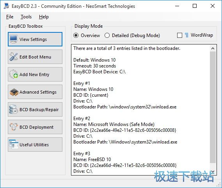
Task: Open the File menu
Action: (x=10, y=17)
